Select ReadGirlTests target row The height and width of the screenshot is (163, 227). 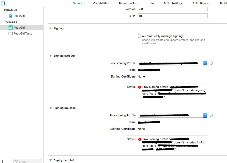point(21,33)
